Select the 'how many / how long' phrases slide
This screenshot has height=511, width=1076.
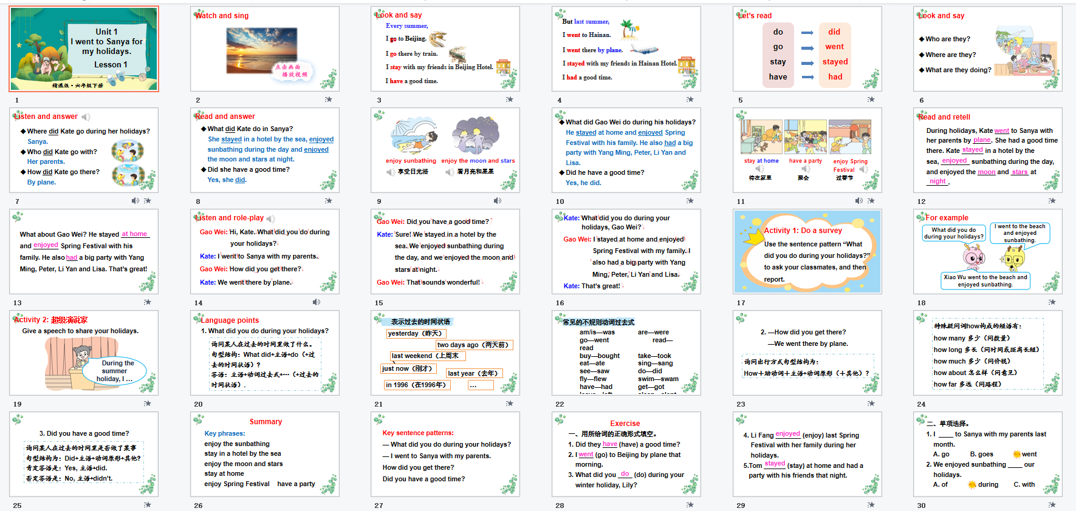[x=988, y=353]
